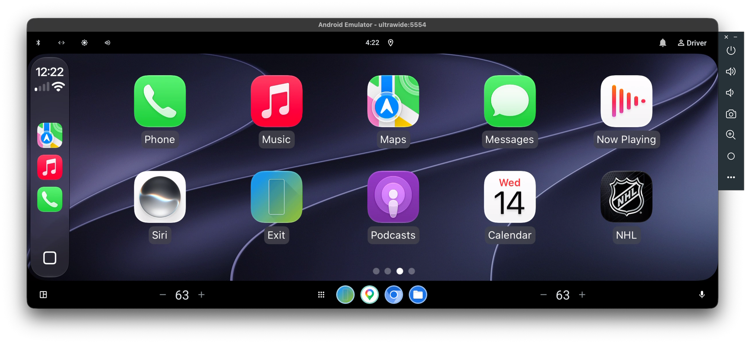The image size is (745, 344).
Task: Toggle the split-screen layout icon
Action: tap(43, 295)
